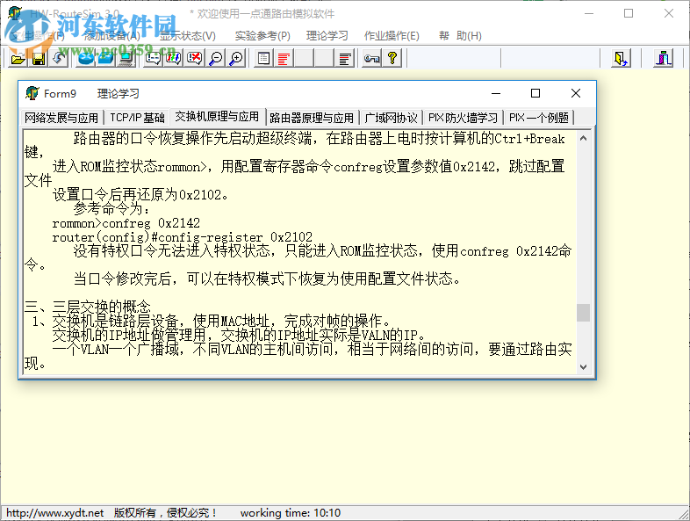The width and height of the screenshot is (690, 521).
Task: Add a router device from toolbar
Action: (86, 58)
